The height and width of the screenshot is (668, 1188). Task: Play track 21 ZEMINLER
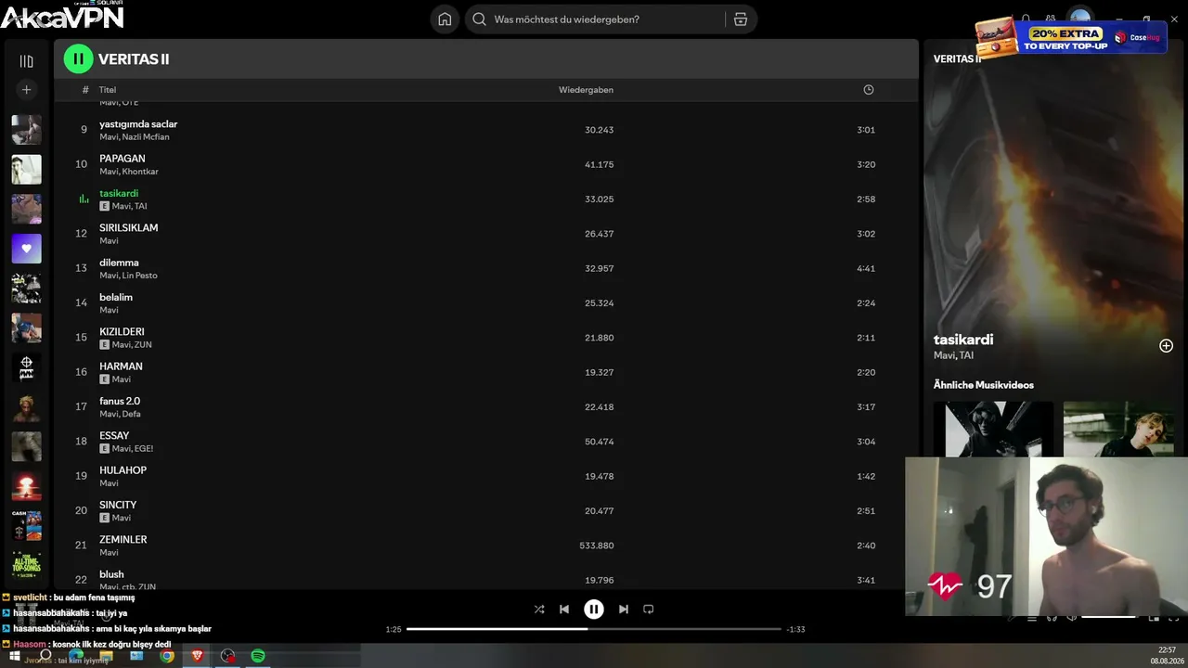[x=486, y=546]
